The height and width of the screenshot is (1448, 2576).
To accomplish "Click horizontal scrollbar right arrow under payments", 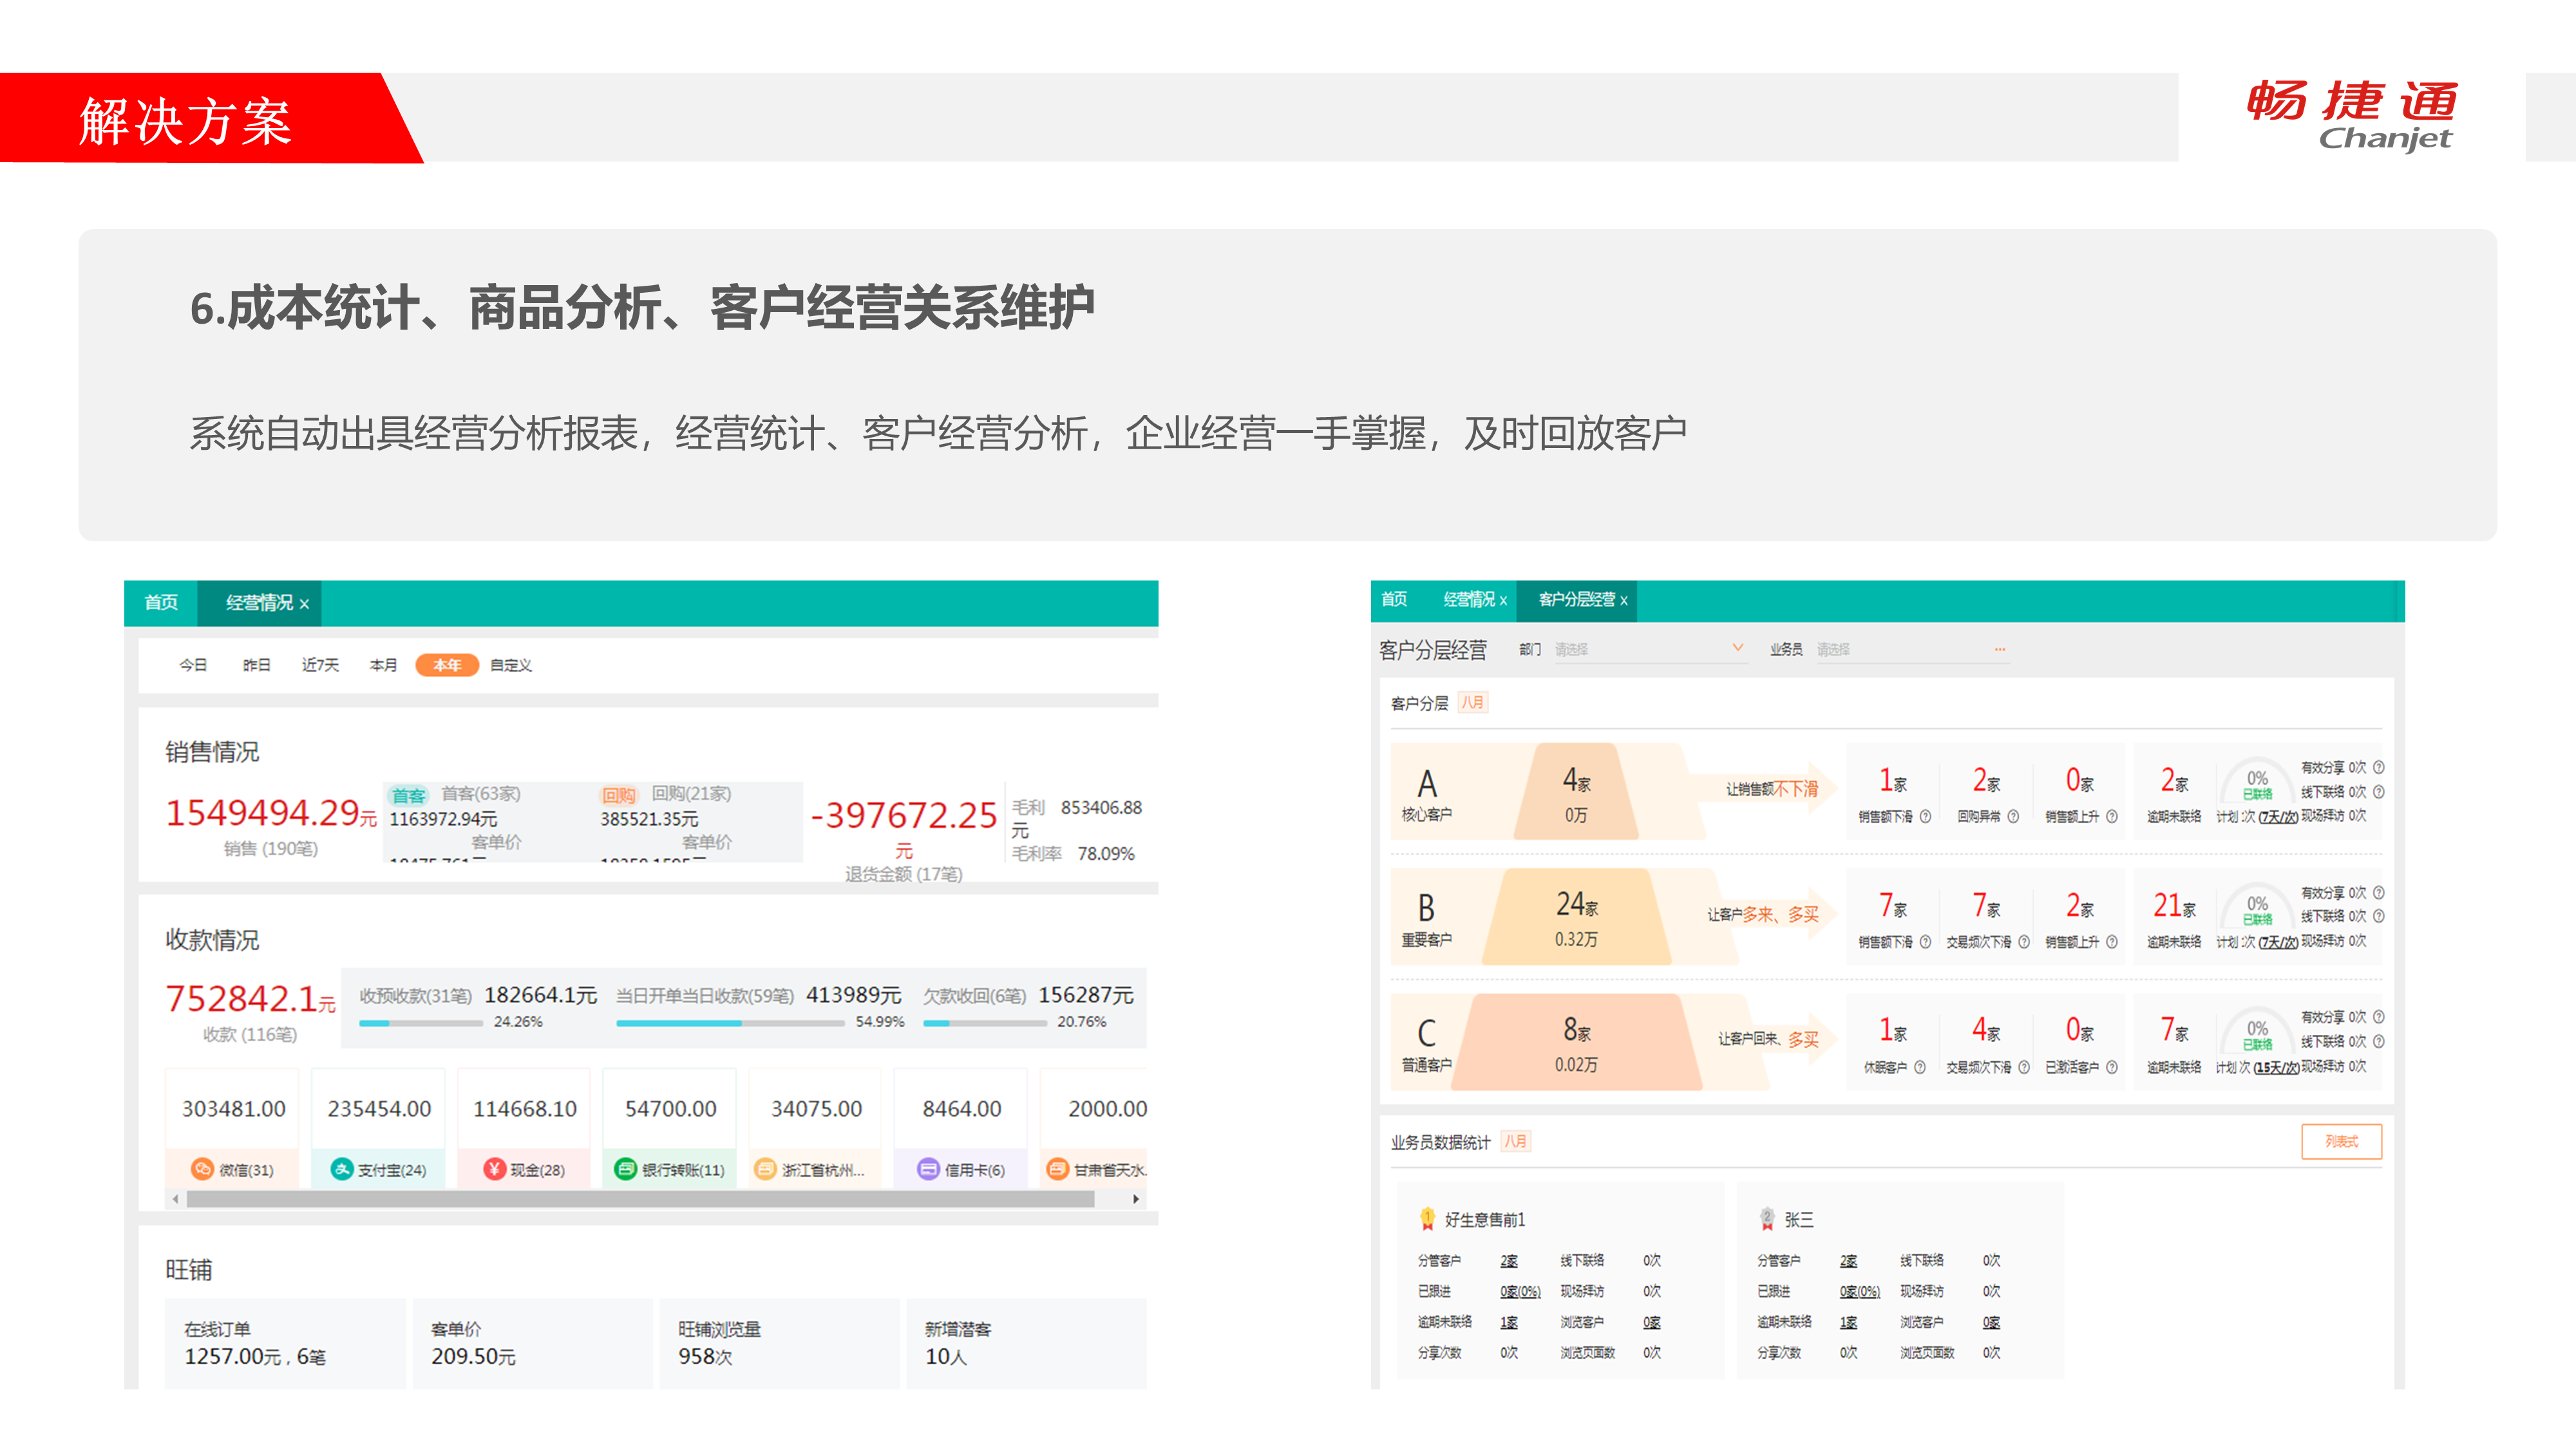I will coord(1136,1198).
